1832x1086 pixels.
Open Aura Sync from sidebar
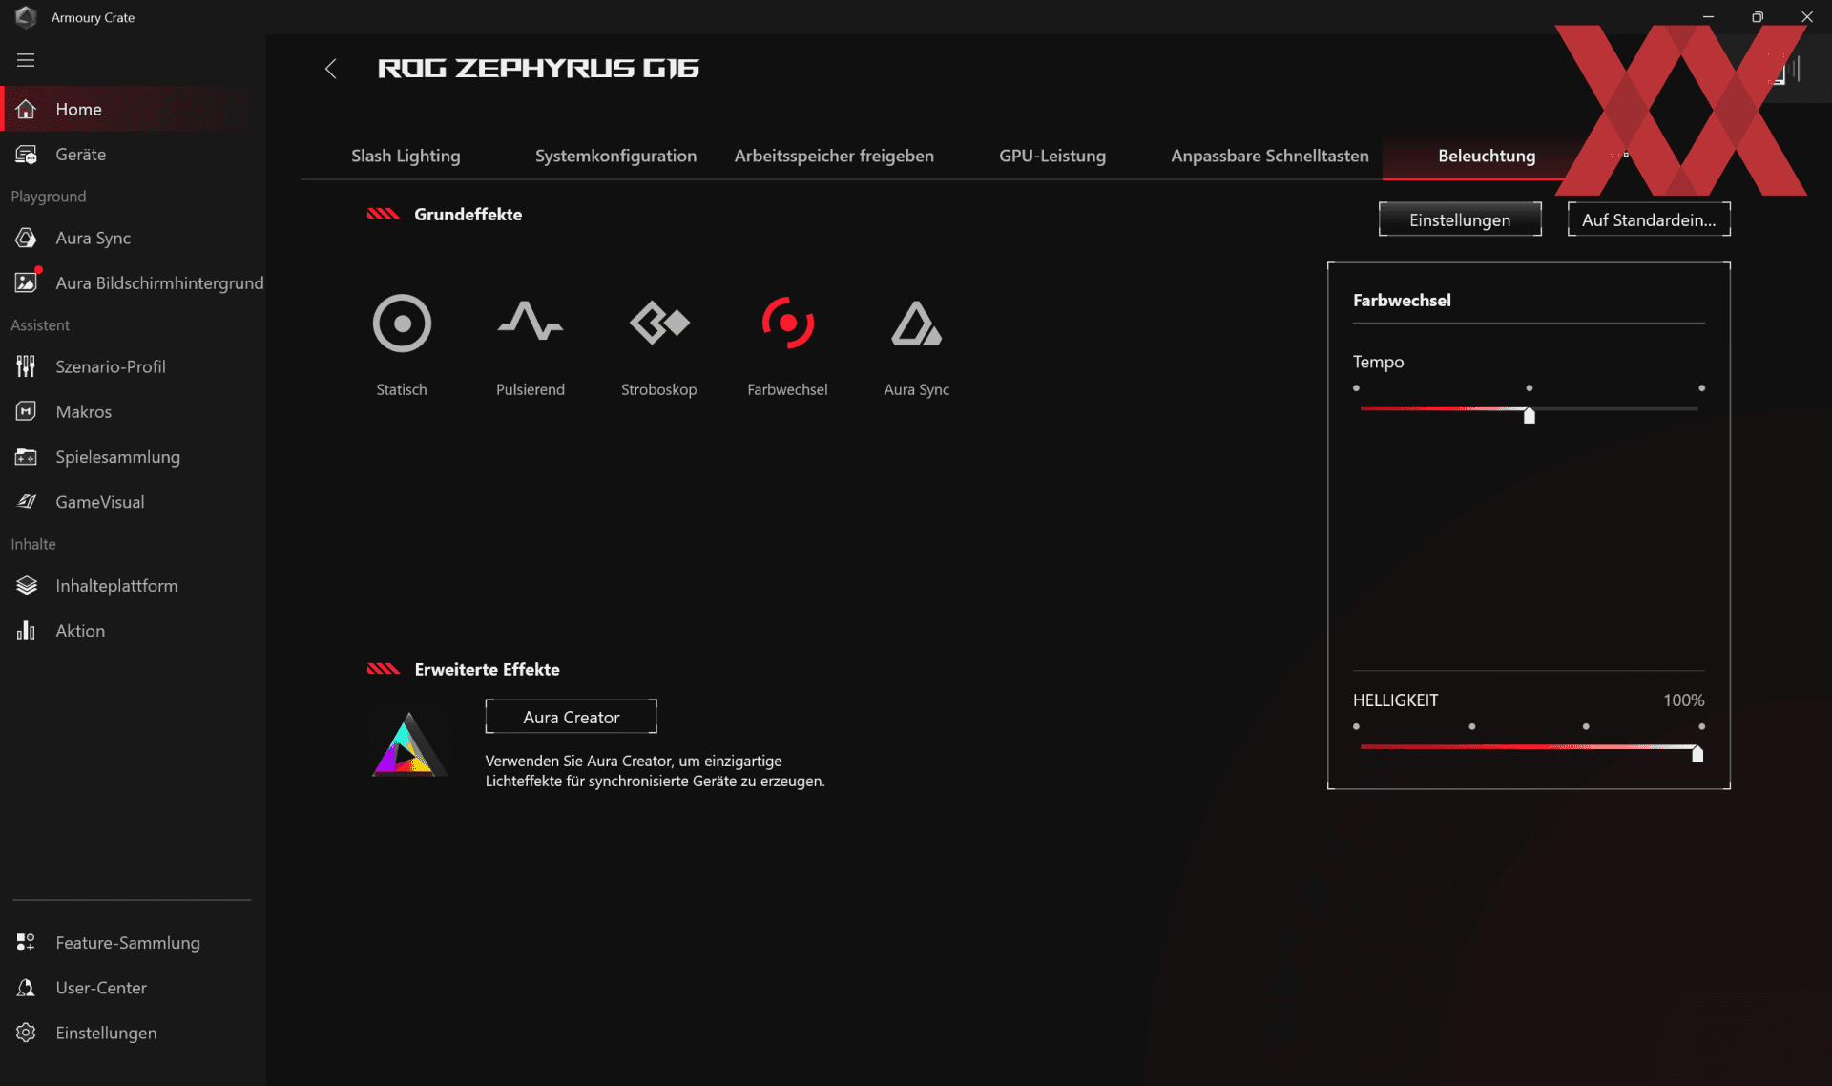coord(132,239)
